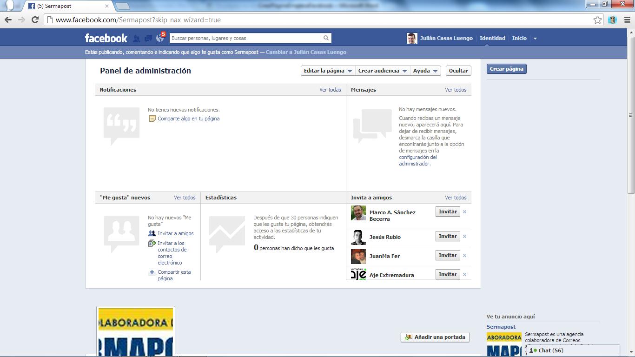Screen dimensions: 635x357
Task: Click Julián Casas Luengo profile picture
Action: click(412, 38)
